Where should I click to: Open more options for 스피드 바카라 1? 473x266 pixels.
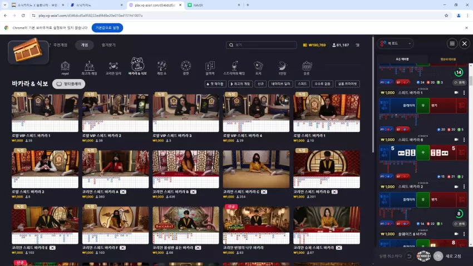pyautogui.click(x=464, y=92)
